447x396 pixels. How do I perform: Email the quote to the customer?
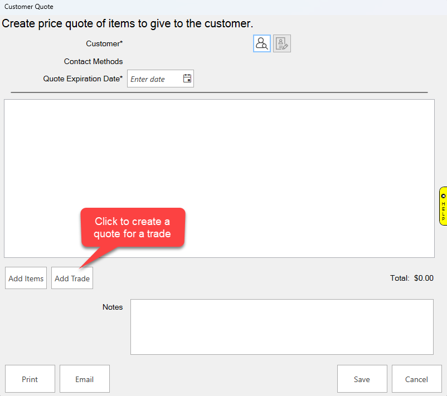click(85, 379)
